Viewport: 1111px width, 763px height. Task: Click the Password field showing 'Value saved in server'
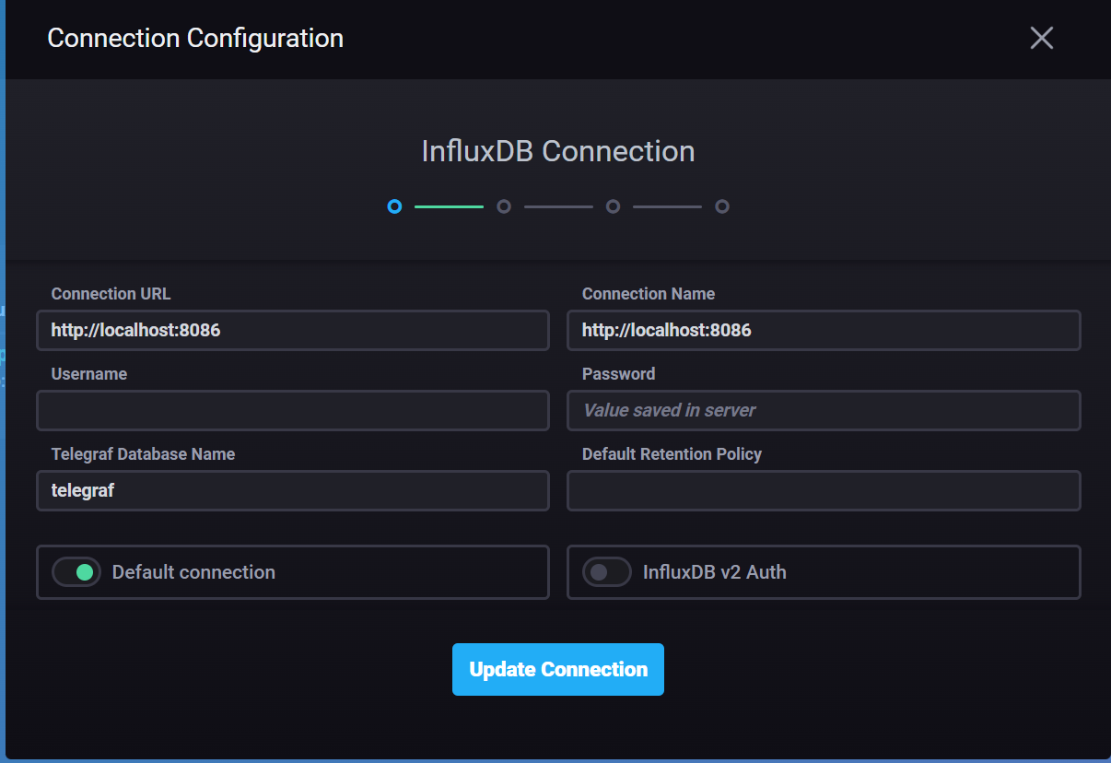click(824, 410)
